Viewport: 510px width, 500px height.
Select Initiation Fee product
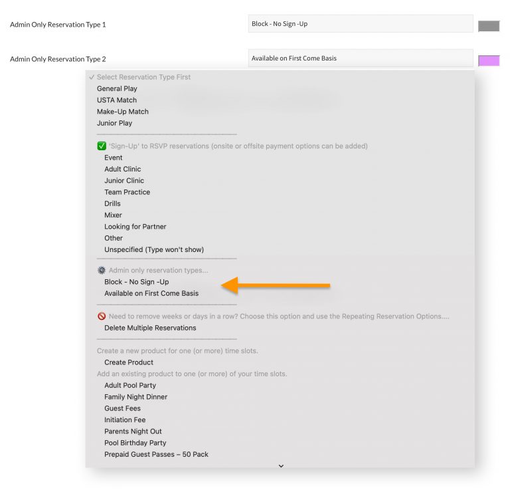pos(125,420)
